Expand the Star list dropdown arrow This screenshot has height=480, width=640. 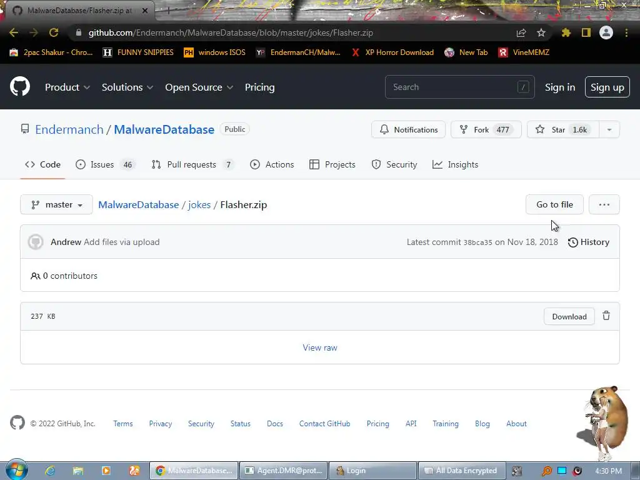pos(609,130)
